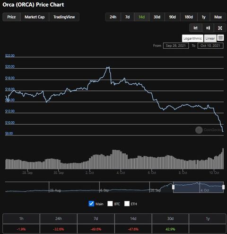Click the 23. Aug navigator marker
The width and height of the screenshot is (227, 234).
[x=55, y=190]
